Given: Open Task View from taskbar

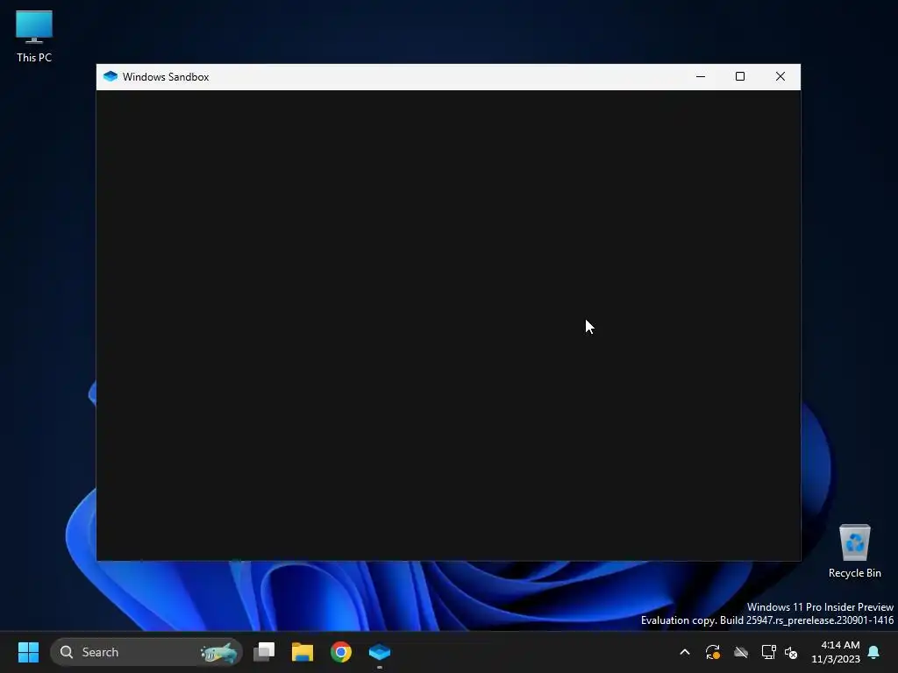Looking at the screenshot, I should 264,652.
